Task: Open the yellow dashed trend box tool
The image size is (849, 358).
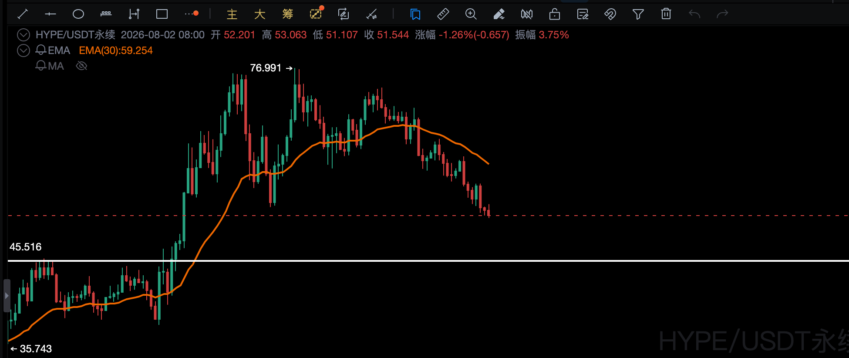Action: [316, 14]
